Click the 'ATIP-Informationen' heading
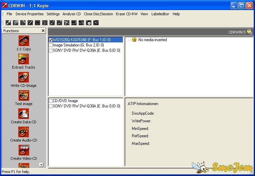Screen dimensions: 255x176 pos(143,104)
